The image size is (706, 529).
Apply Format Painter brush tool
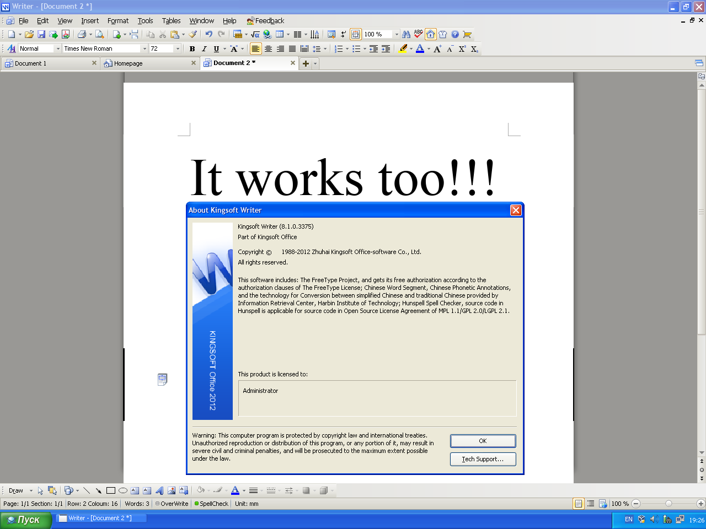(x=192, y=34)
